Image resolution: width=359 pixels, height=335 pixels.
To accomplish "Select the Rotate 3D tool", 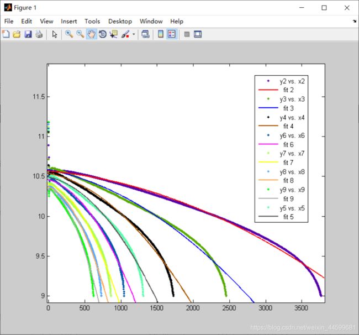I will click(103, 34).
